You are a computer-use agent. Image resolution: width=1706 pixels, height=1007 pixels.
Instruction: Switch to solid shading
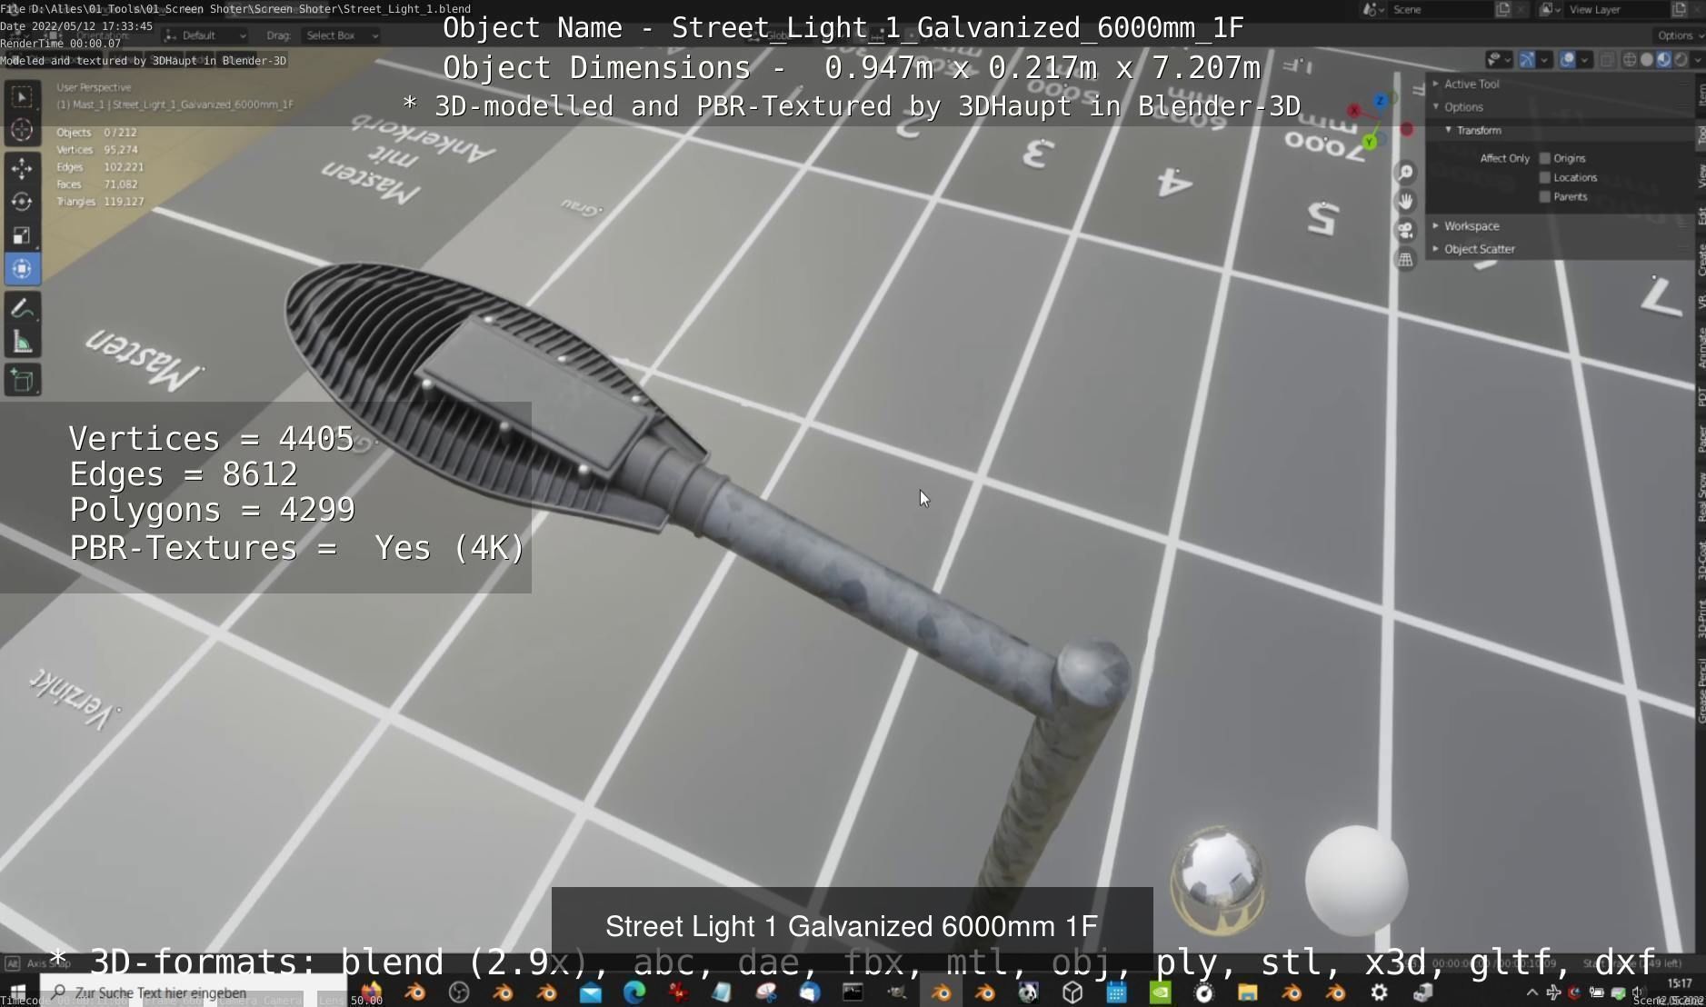click(x=1647, y=59)
